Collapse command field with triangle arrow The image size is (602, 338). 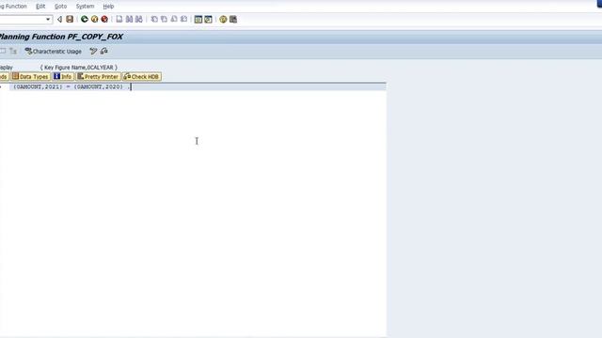[59, 19]
